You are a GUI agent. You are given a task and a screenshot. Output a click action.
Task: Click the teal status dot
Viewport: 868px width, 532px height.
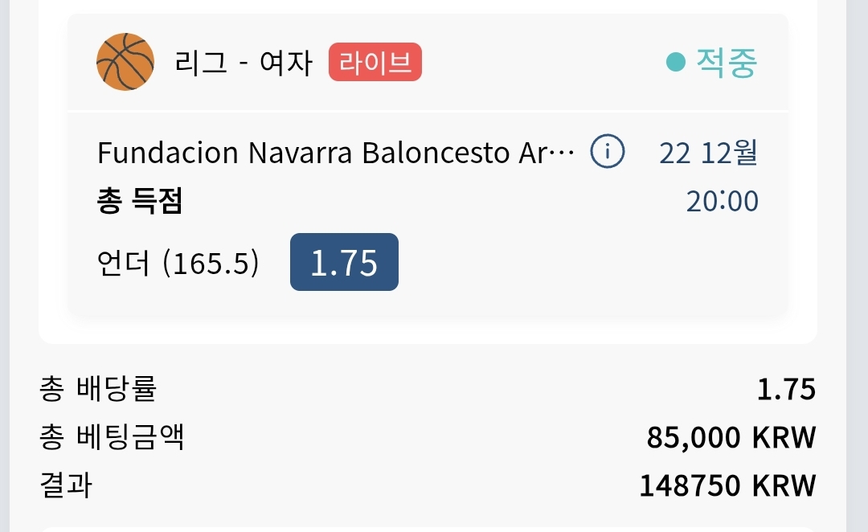tap(675, 62)
